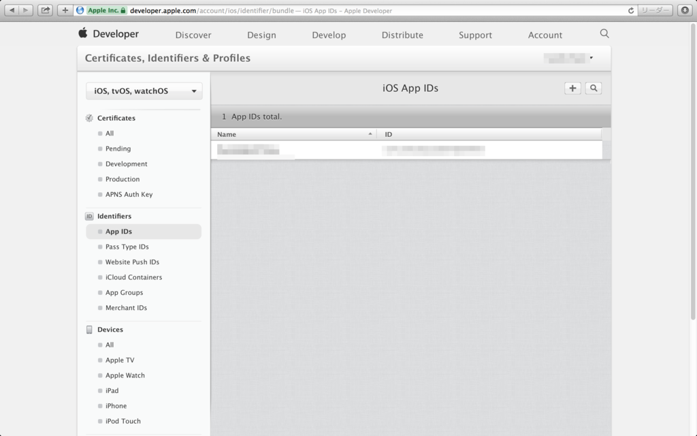
Task: Open the site search magnifier icon
Action: (x=604, y=33)
